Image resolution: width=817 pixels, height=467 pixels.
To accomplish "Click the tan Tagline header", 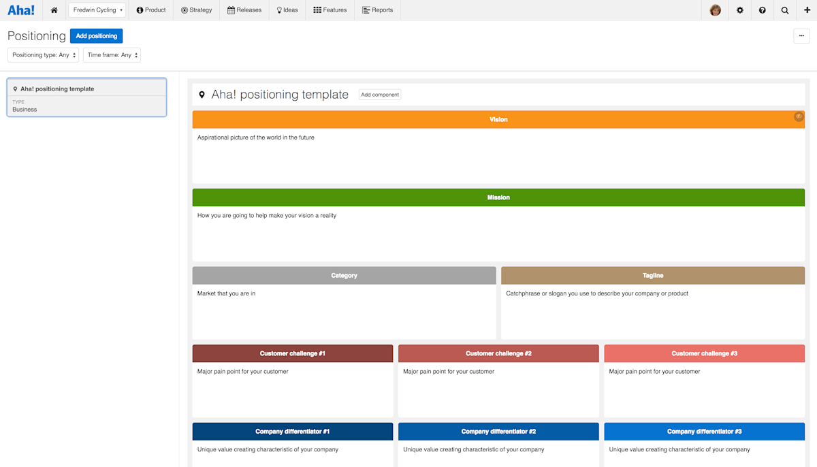I will pyautogui.click(x=653, y=276).
